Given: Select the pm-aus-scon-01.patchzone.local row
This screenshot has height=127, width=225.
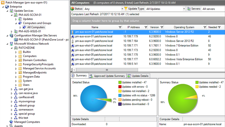Looking at the screenshot, I should tap(148, 37).
